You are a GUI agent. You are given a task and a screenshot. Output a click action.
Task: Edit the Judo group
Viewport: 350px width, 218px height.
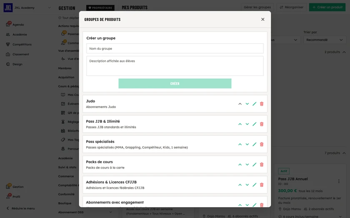[255, 104]
